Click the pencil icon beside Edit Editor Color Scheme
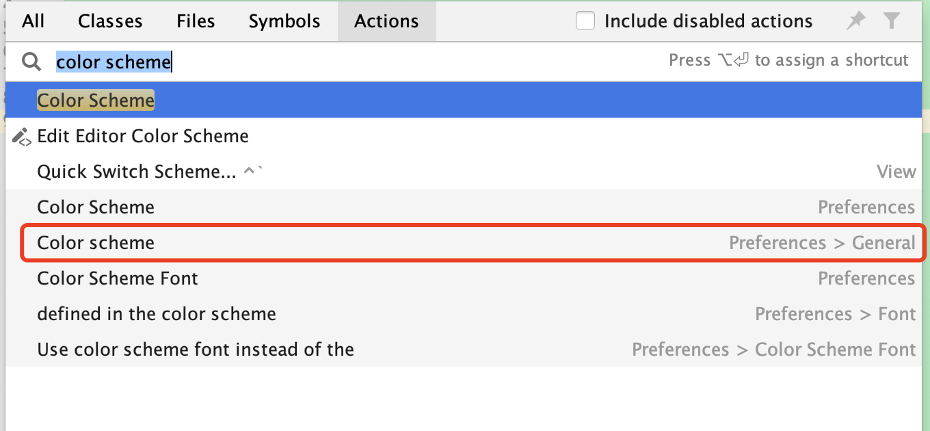 [x=21, y=135]
